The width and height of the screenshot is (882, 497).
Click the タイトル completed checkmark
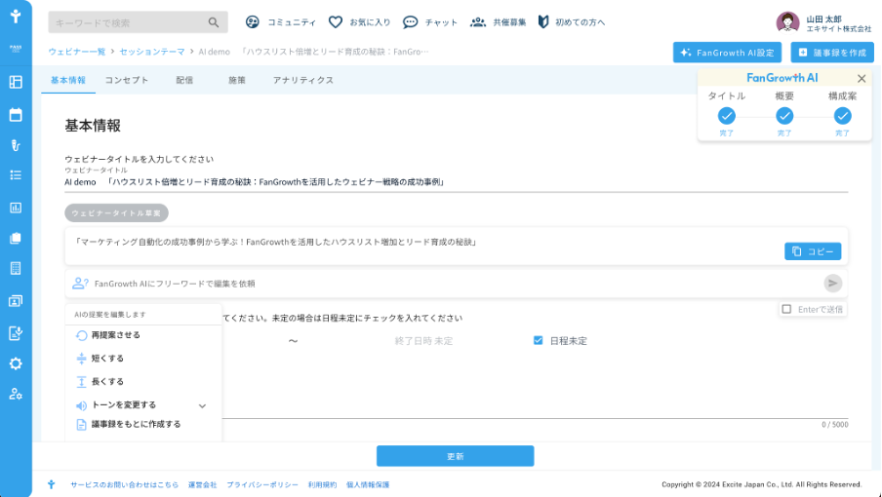[x=727, y=116]
